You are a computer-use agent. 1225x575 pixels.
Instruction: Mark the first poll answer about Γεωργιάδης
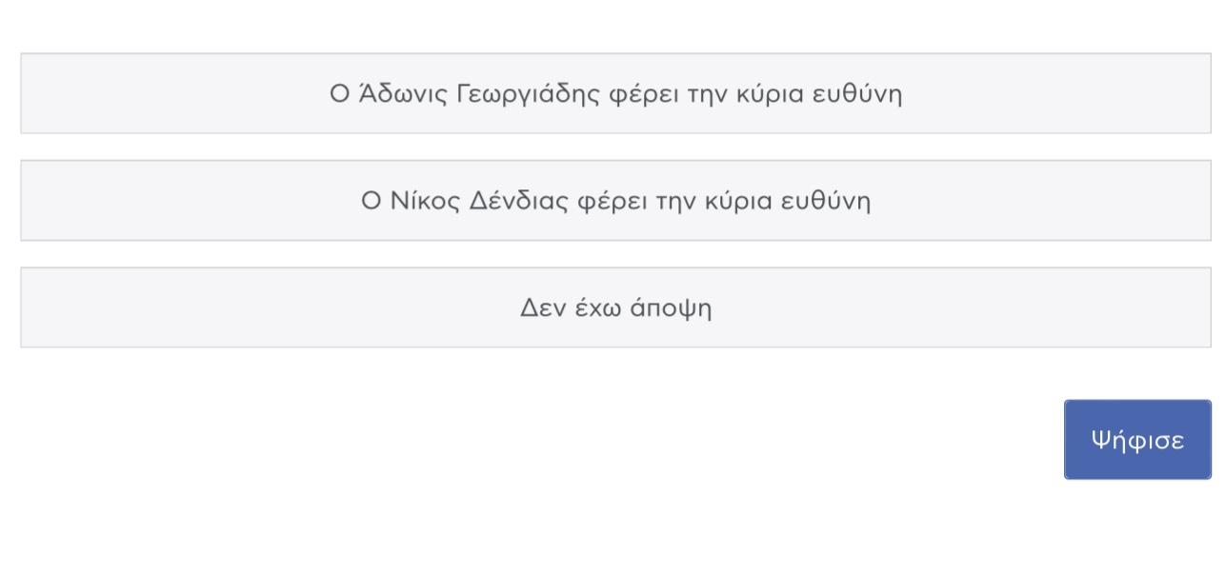615,93
